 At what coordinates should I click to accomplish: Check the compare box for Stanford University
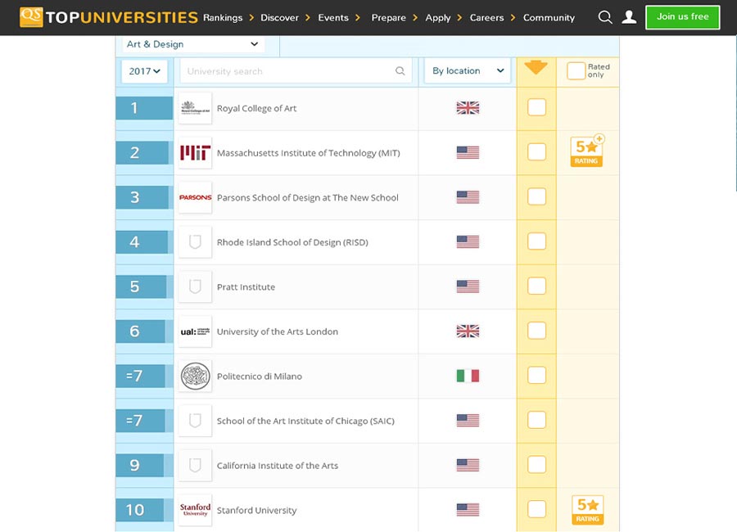536,509
